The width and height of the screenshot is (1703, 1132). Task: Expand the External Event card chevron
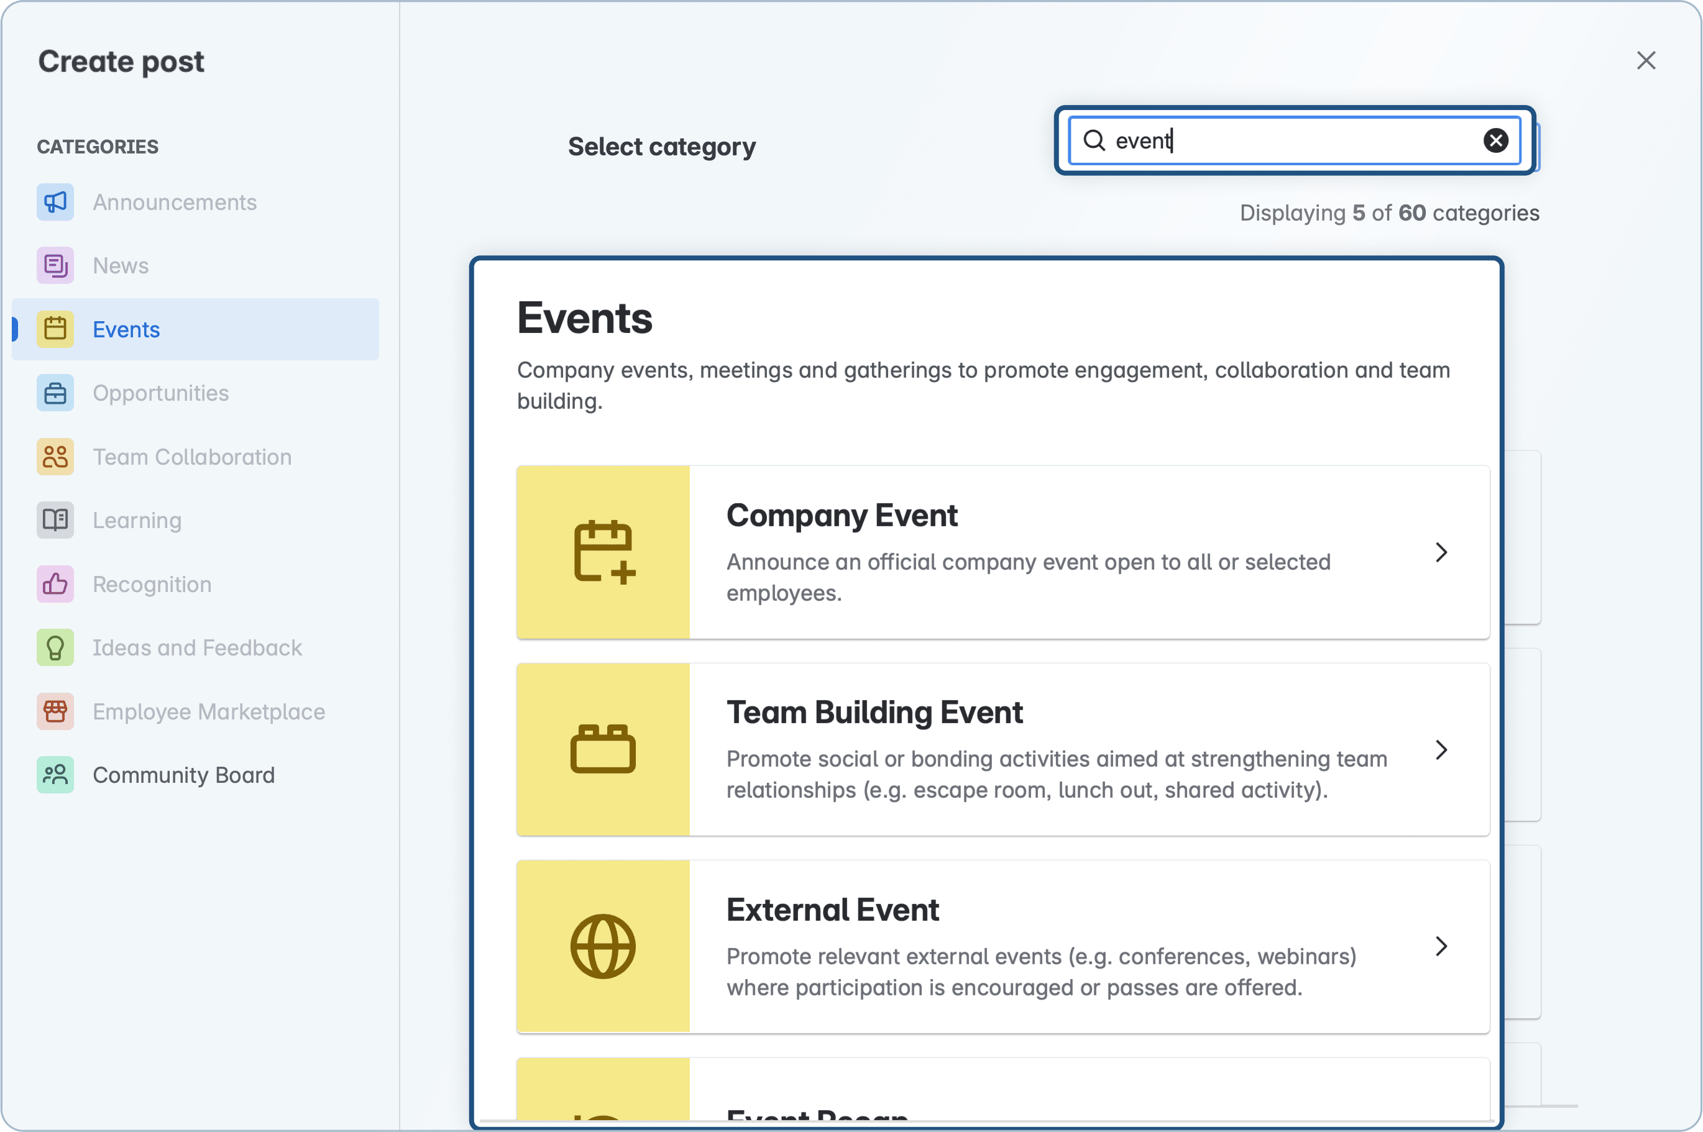pos(1441,946)
